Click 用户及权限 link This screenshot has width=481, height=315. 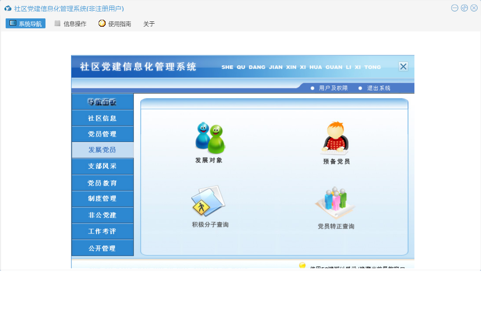[x=333, y=88]
